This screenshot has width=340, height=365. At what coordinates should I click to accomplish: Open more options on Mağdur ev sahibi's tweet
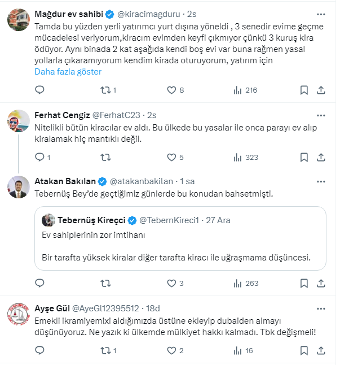(x=320, y=14)
